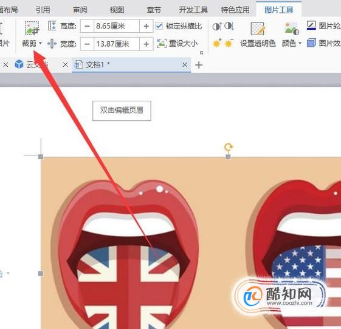341x329 pixels.
Task: Increase height with plus stepper
Action: [146, 26]
